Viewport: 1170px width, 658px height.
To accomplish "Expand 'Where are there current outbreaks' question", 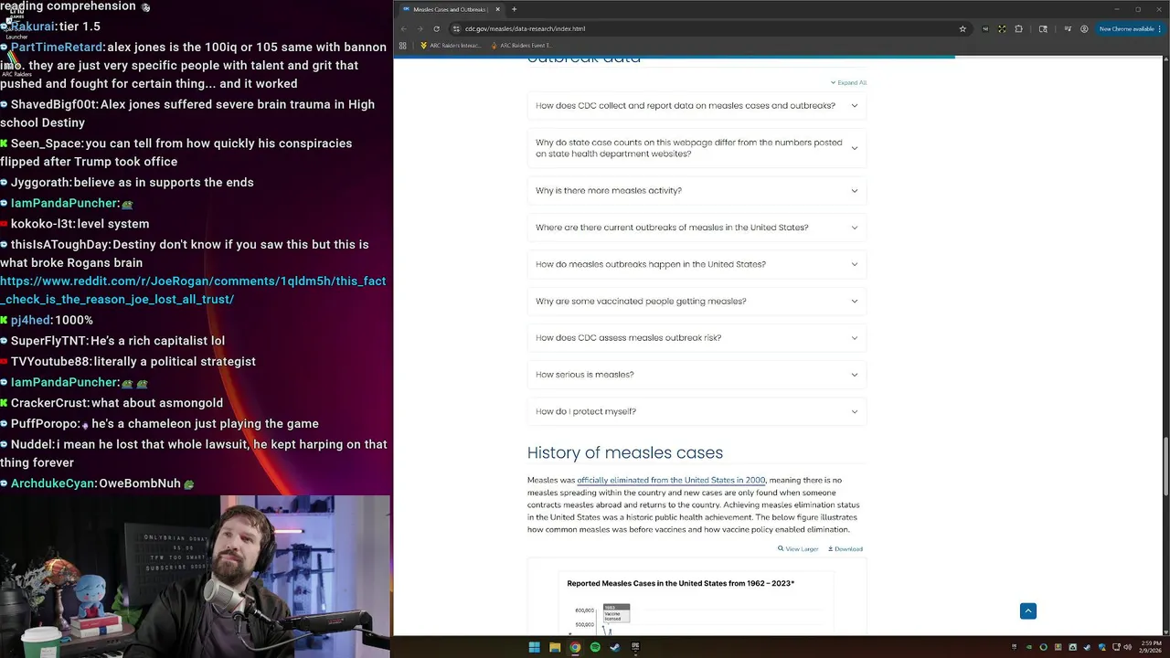I will coord(697,228).
